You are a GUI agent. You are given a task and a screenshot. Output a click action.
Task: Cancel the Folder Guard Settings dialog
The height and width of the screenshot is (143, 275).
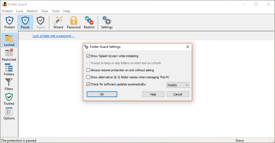tap(178, 94)
